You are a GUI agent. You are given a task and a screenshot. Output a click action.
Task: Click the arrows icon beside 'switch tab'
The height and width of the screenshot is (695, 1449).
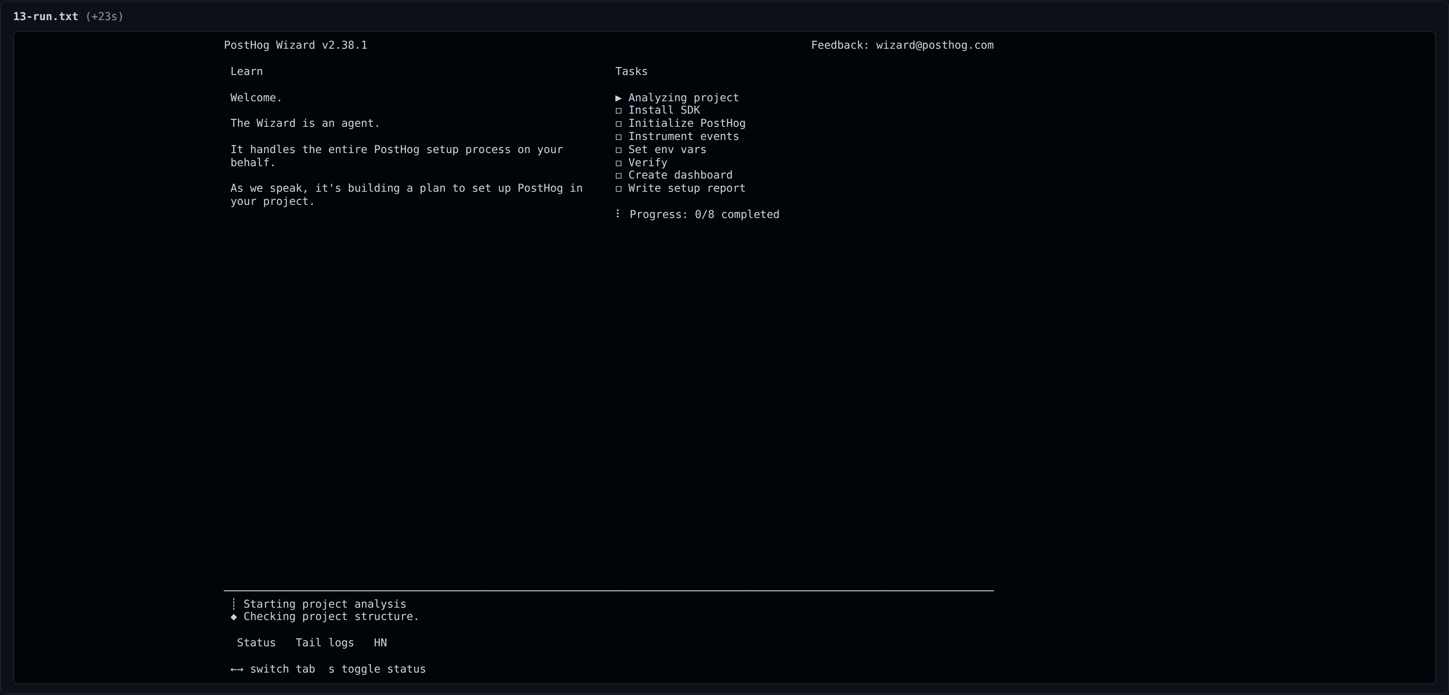pos(237,669)
